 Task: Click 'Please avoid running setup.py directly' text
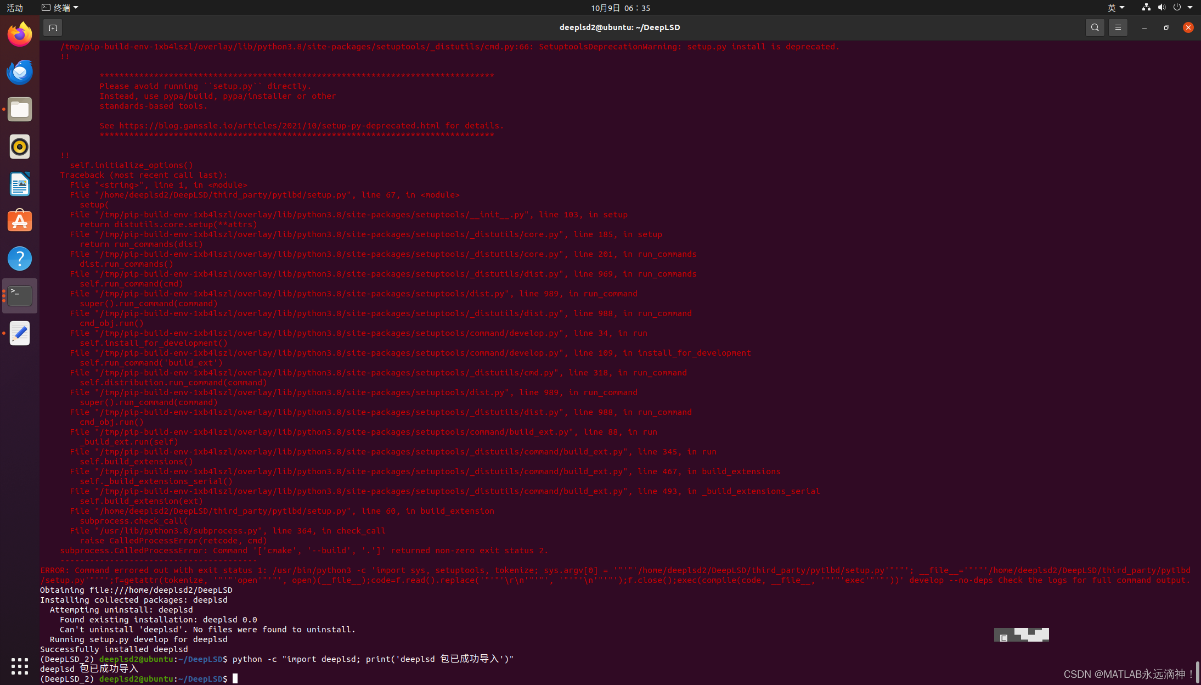point(205,86)
